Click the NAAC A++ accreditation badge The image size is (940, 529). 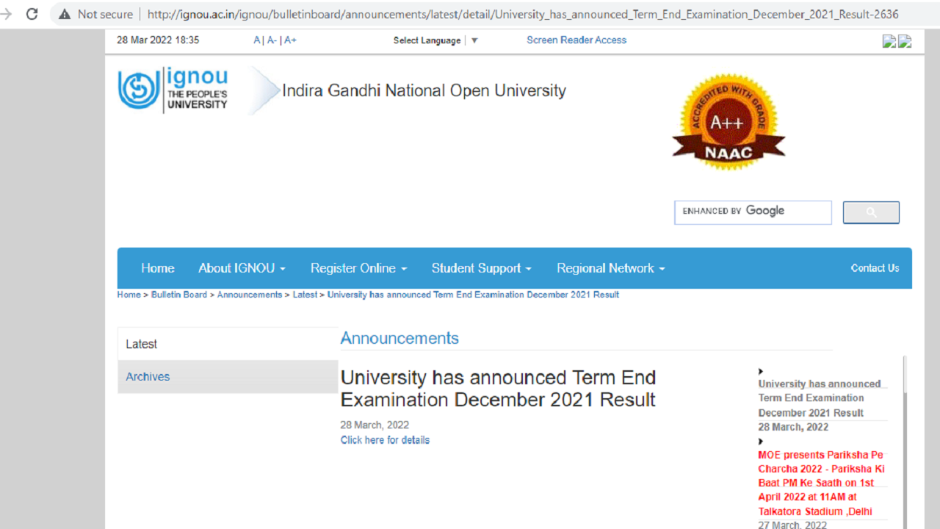tap(728, 121)
